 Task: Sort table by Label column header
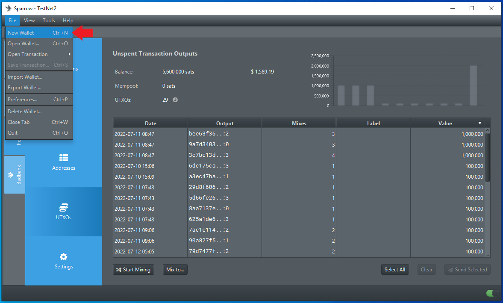pyautogui.click(x=374, y=123)
